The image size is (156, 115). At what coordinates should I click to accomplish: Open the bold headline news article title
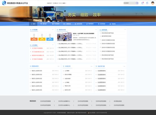click(x=84, y=33)
